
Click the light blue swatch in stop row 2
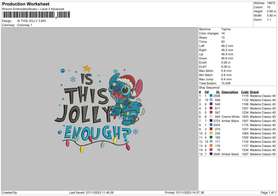211,100
